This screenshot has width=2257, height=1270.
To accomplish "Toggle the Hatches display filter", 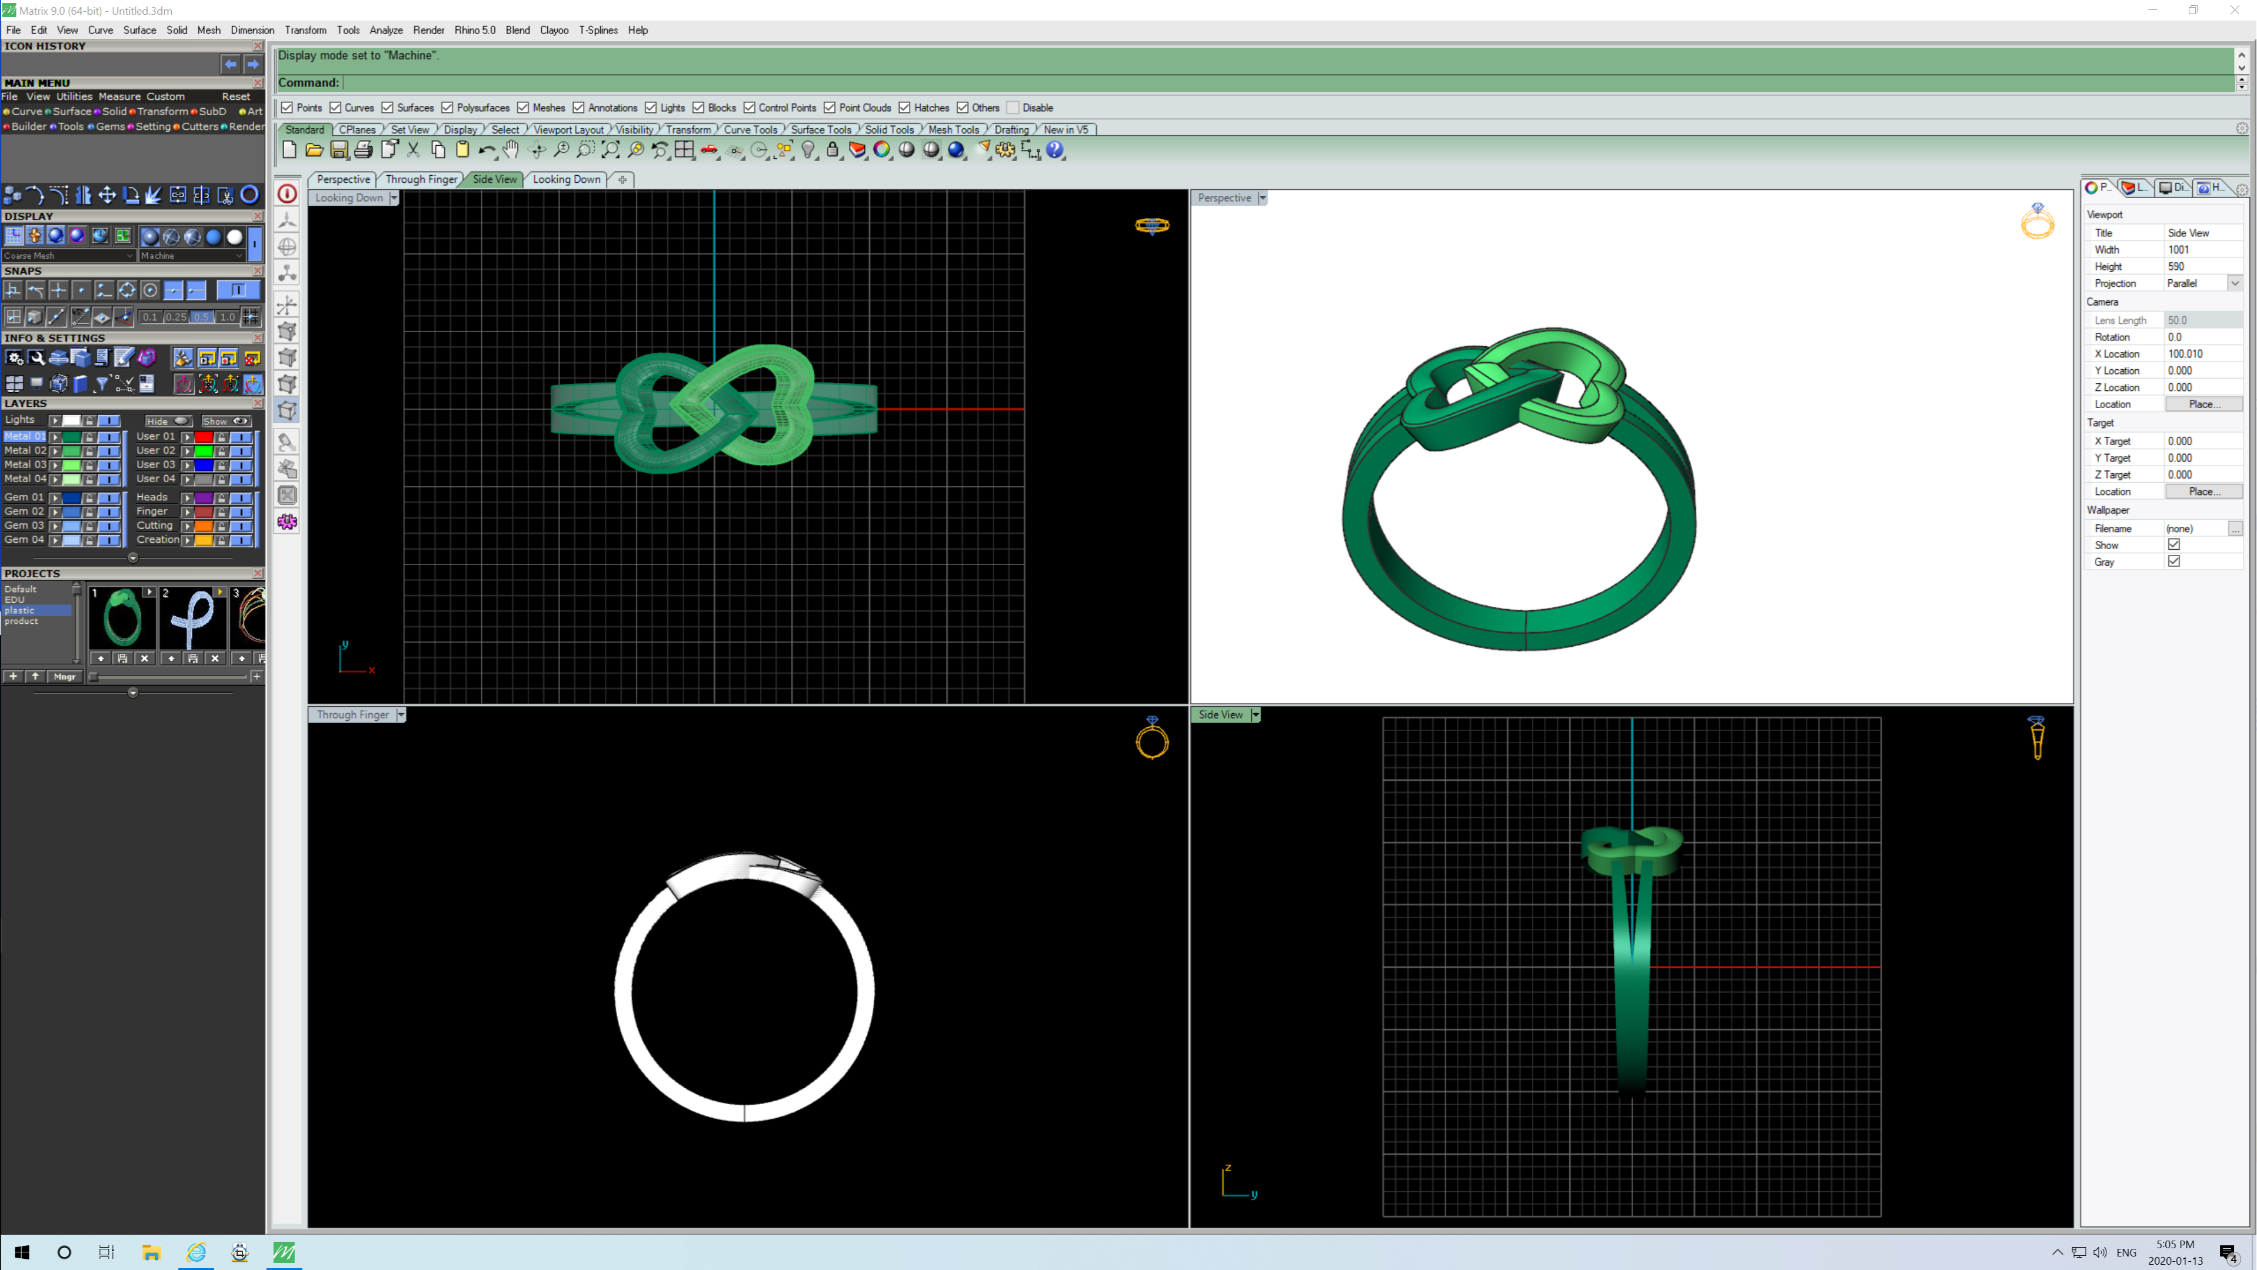I will pyautogui.click(x=907, y=107).
